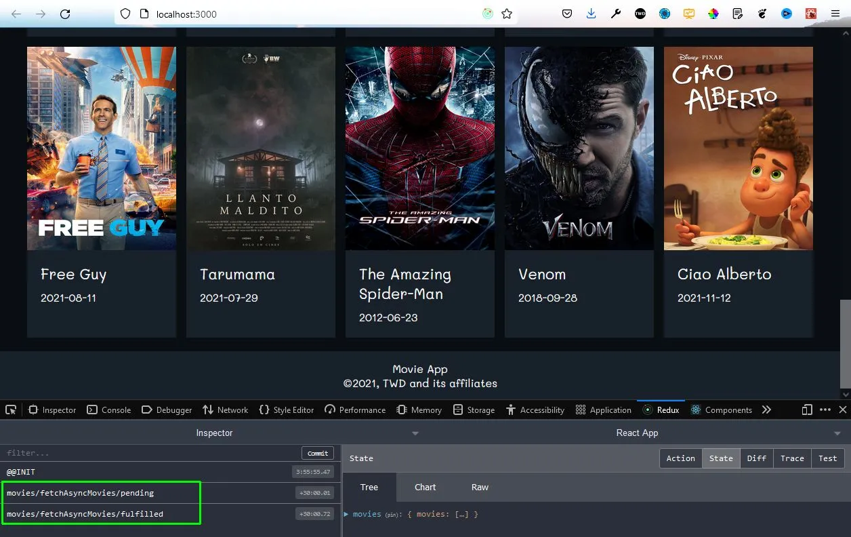Switch to the Action view button
Viewport: 851px width, 537px height.
point(680,458)
